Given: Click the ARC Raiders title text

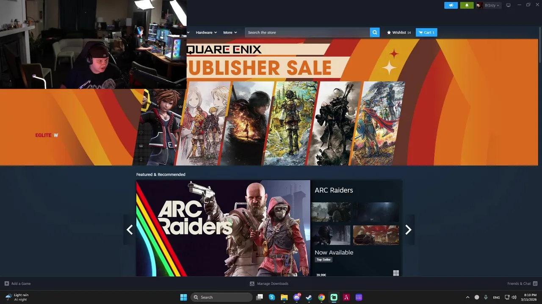Looking at the screenshot, I should click(334, 190).
